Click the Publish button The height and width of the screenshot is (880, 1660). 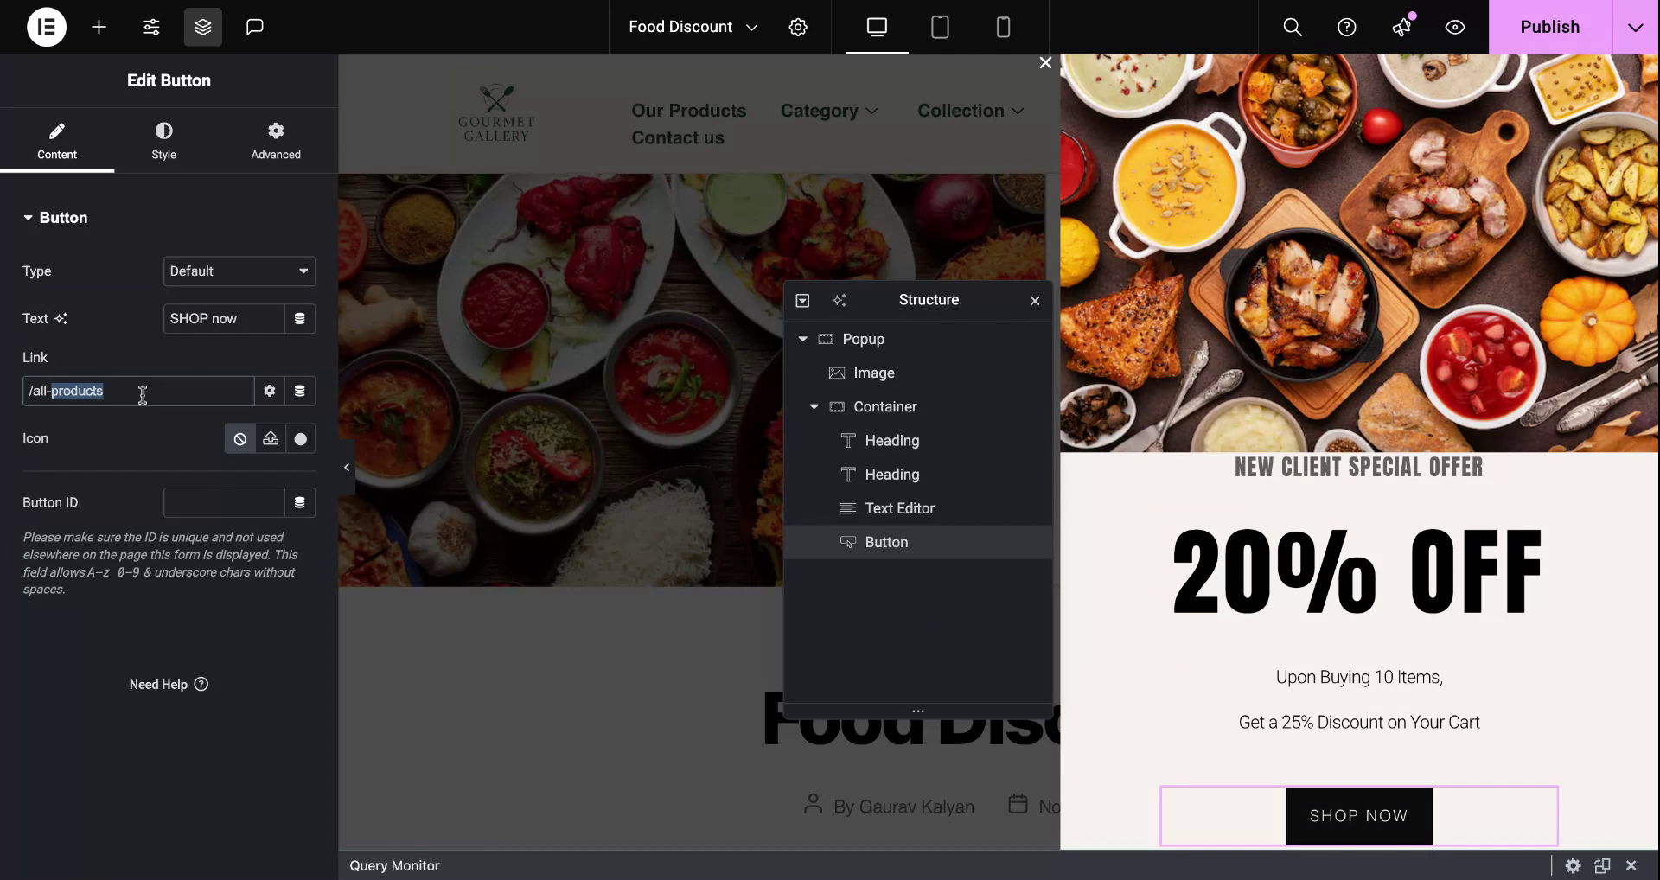[1550, 27]
